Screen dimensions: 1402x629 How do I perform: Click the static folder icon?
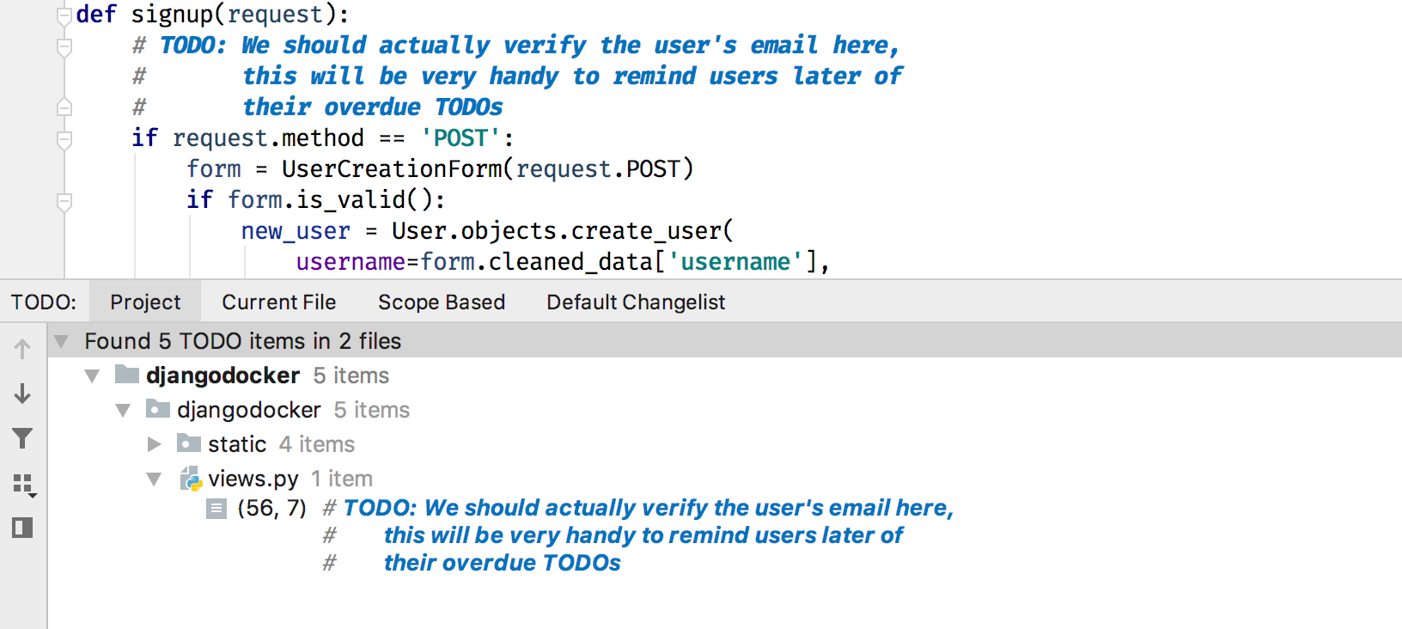[x=189, y=443]
